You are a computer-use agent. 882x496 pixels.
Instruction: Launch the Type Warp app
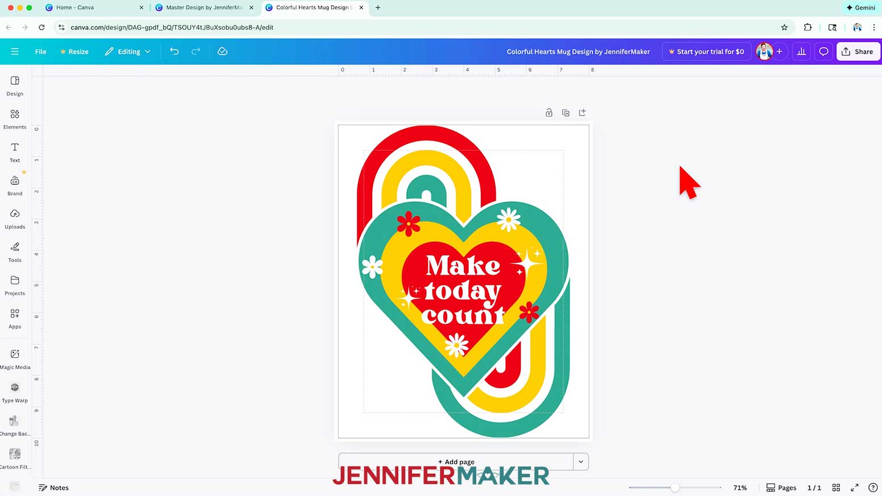point(15,392)
